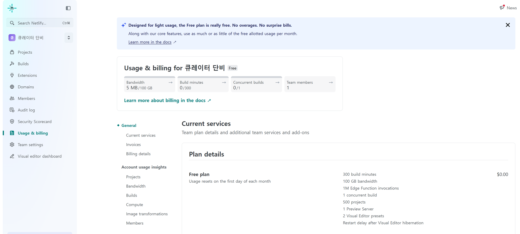
Task: Click the Extensions plug icon
Action: 12,75
